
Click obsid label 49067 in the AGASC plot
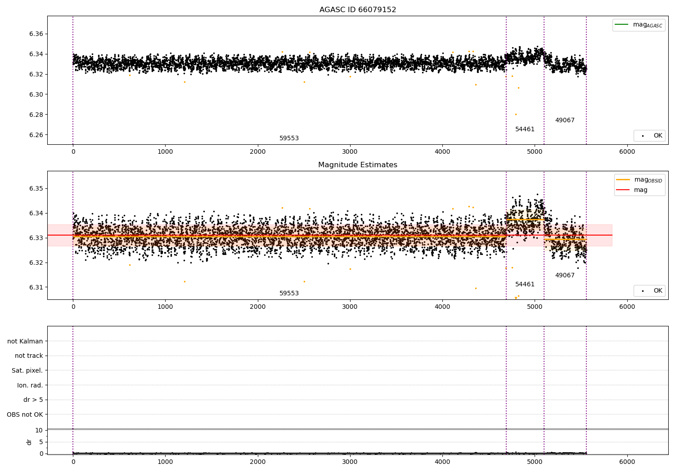coord(565,120)
